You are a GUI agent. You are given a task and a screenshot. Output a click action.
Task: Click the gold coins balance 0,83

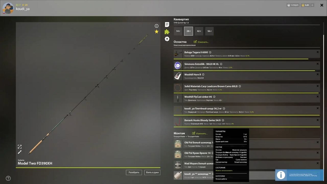305,5
